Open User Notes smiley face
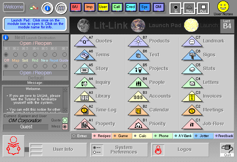Image resolution: width=237 pixels, height=162 pixels. click(x=223, y=7)
